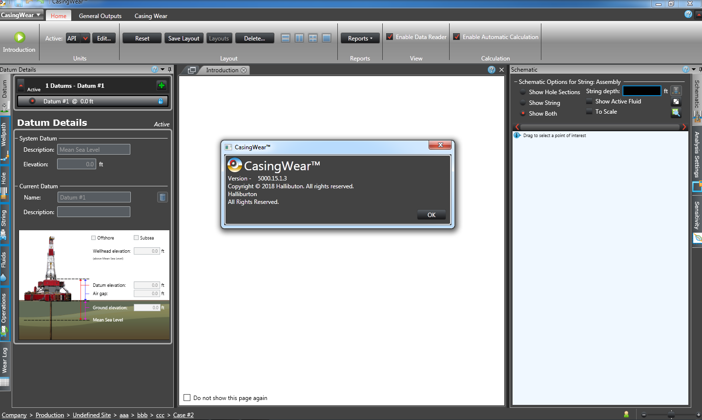Open Introduction pane help icon
The image size is (702, 420).
(492, 70)
